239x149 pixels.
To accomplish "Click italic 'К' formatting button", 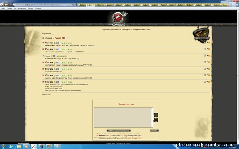I will [156, 116].
